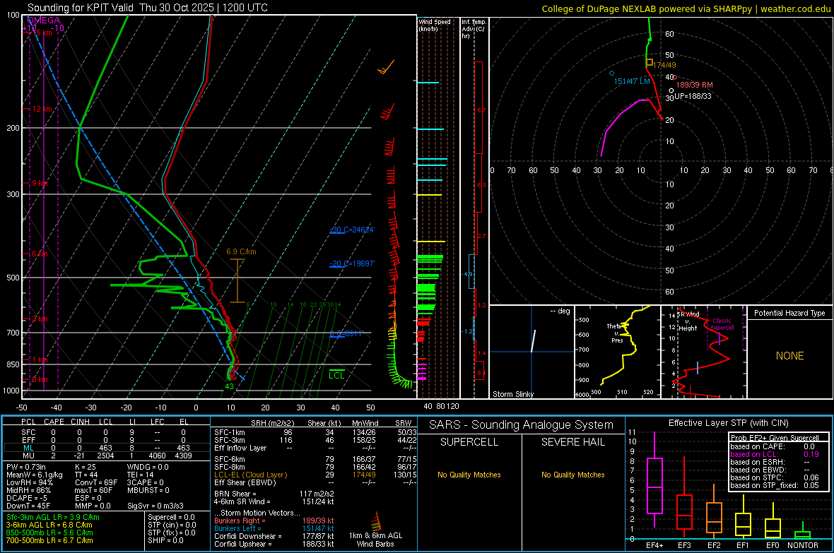The image size is (834, 553).
Task: Click the '6 km' height marker
Action: coord(40,254)
